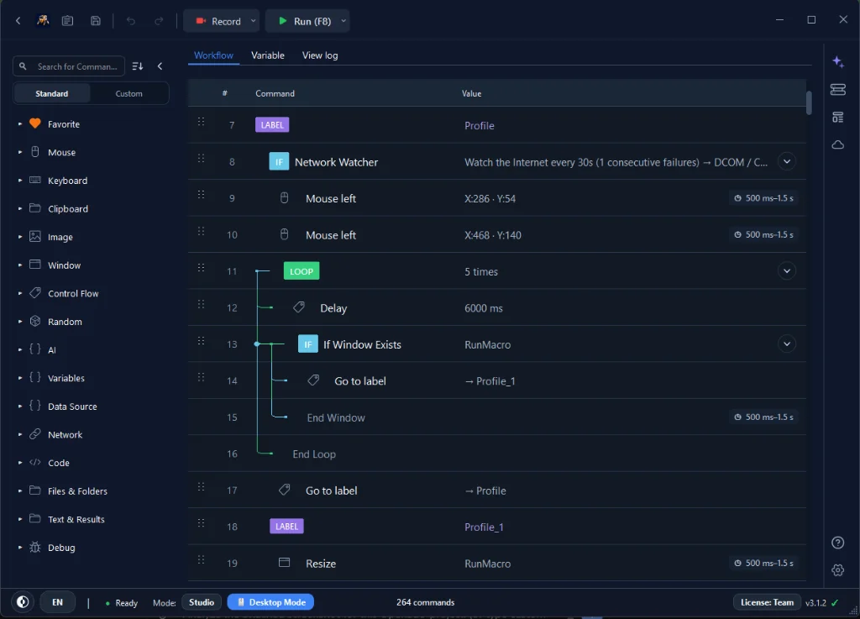Click the app logo icon in toolbar
This screenshot has height=619, width=860.
pos(43,21)
